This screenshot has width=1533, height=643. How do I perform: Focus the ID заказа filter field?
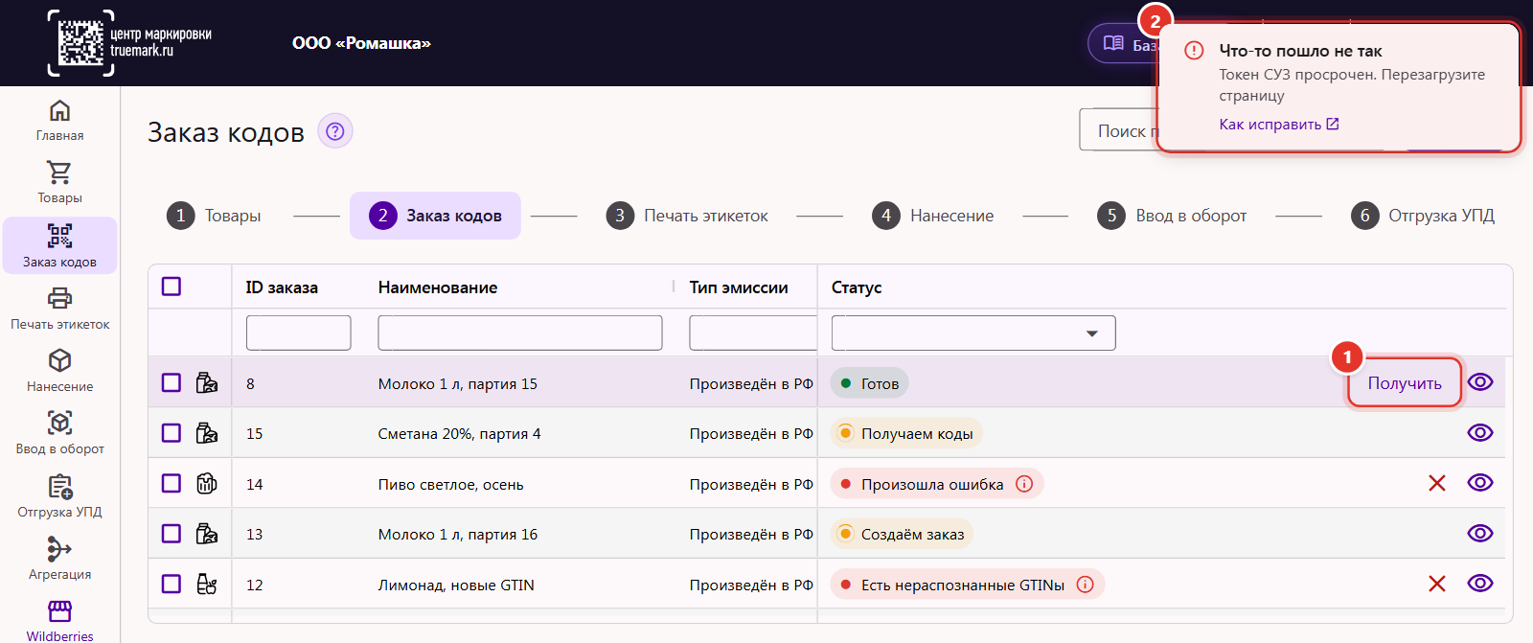coord(299,333)
